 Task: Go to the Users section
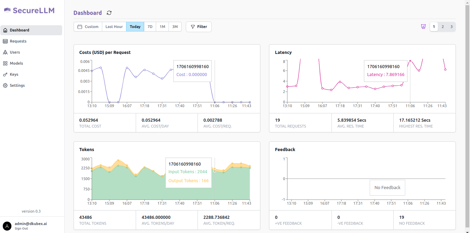point(15,52)
